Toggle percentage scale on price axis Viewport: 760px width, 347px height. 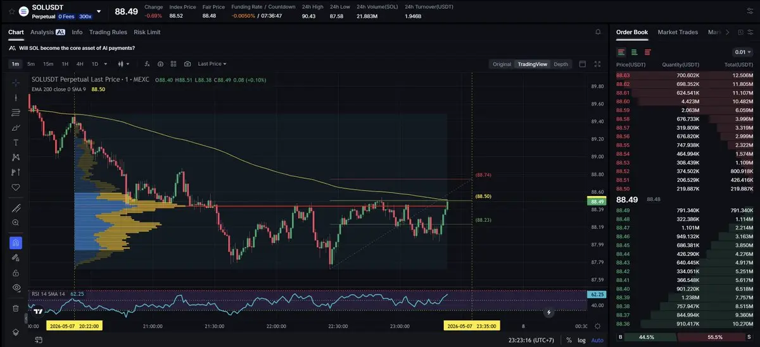click(x=569, y=340)
